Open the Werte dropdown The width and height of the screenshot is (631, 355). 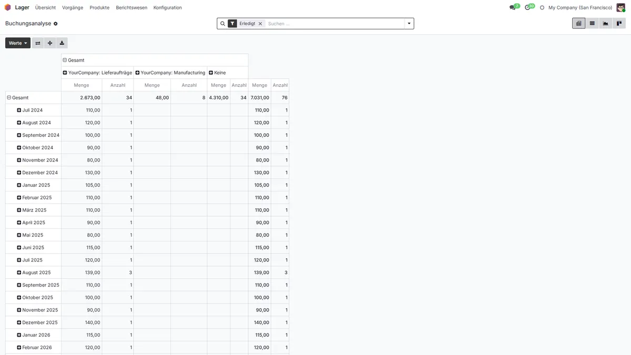tap(18, 43)
